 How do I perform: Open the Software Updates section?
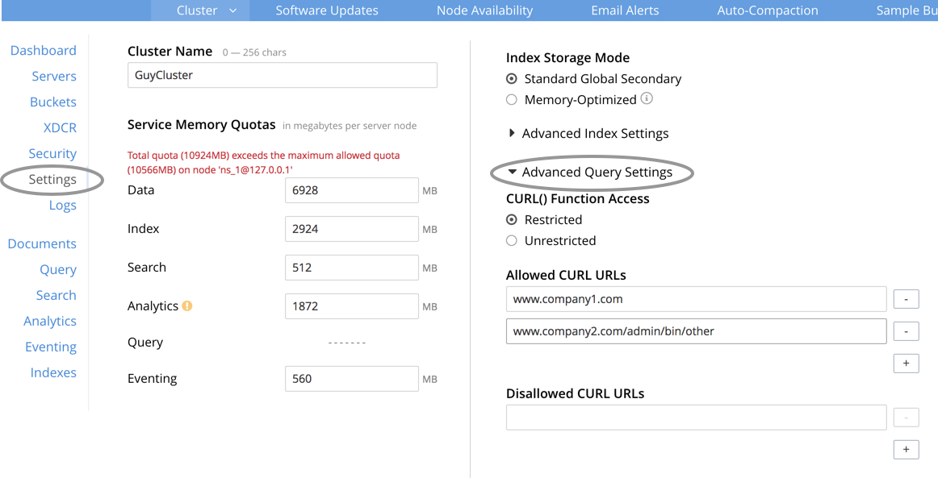pos(326,10)
